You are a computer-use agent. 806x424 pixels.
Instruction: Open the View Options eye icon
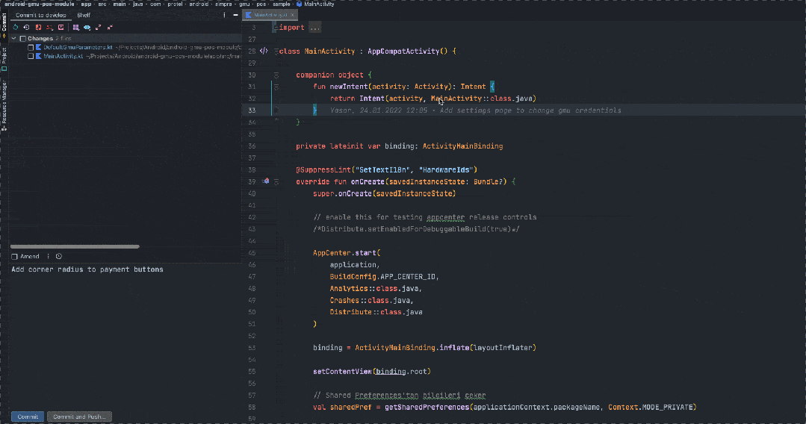[x=87, y=27]
